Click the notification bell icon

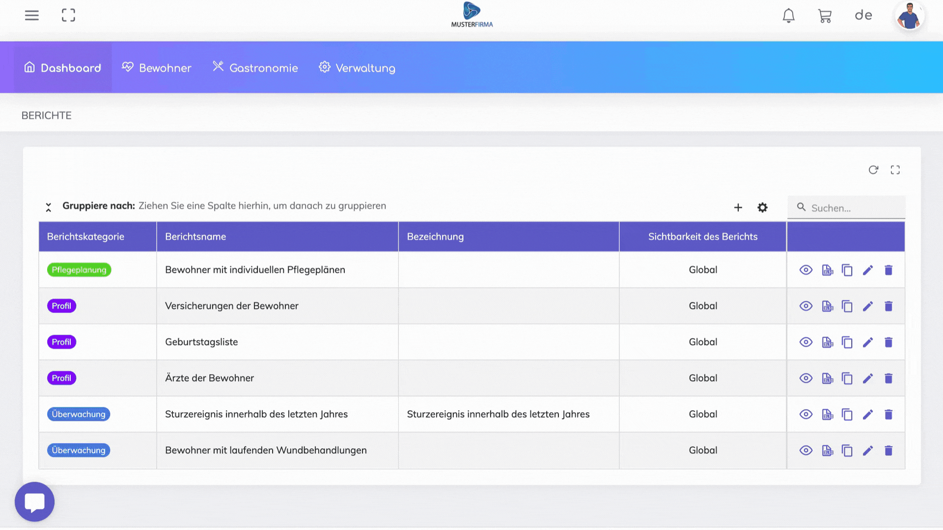pos(788,16)
